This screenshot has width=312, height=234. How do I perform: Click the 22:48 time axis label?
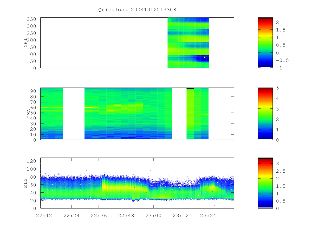[x=126, y=216]
